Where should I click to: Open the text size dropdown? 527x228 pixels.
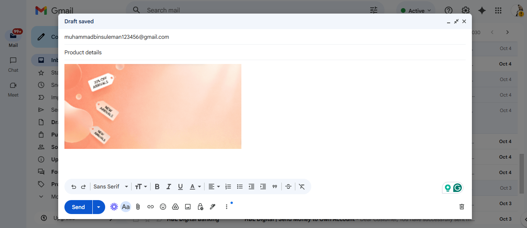141,187
